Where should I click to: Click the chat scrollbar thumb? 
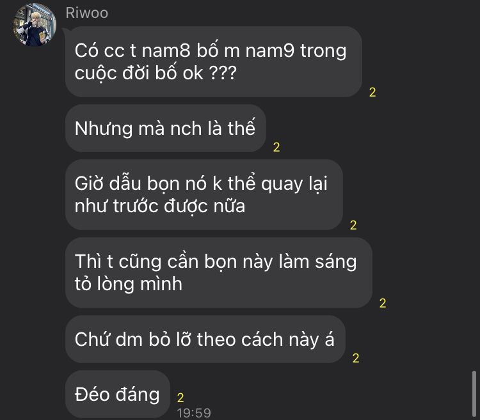474,394
